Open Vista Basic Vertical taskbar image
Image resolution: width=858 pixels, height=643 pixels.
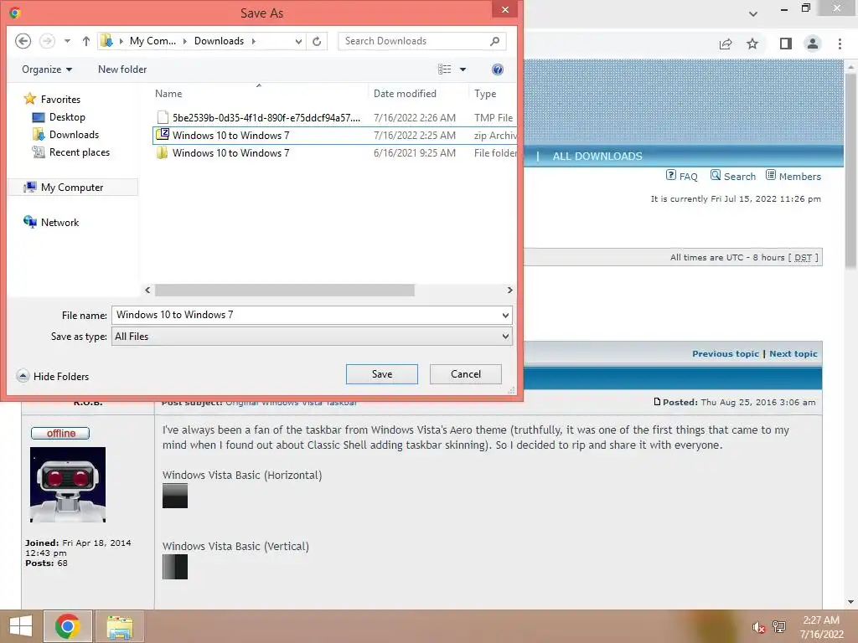pos(175,567)
